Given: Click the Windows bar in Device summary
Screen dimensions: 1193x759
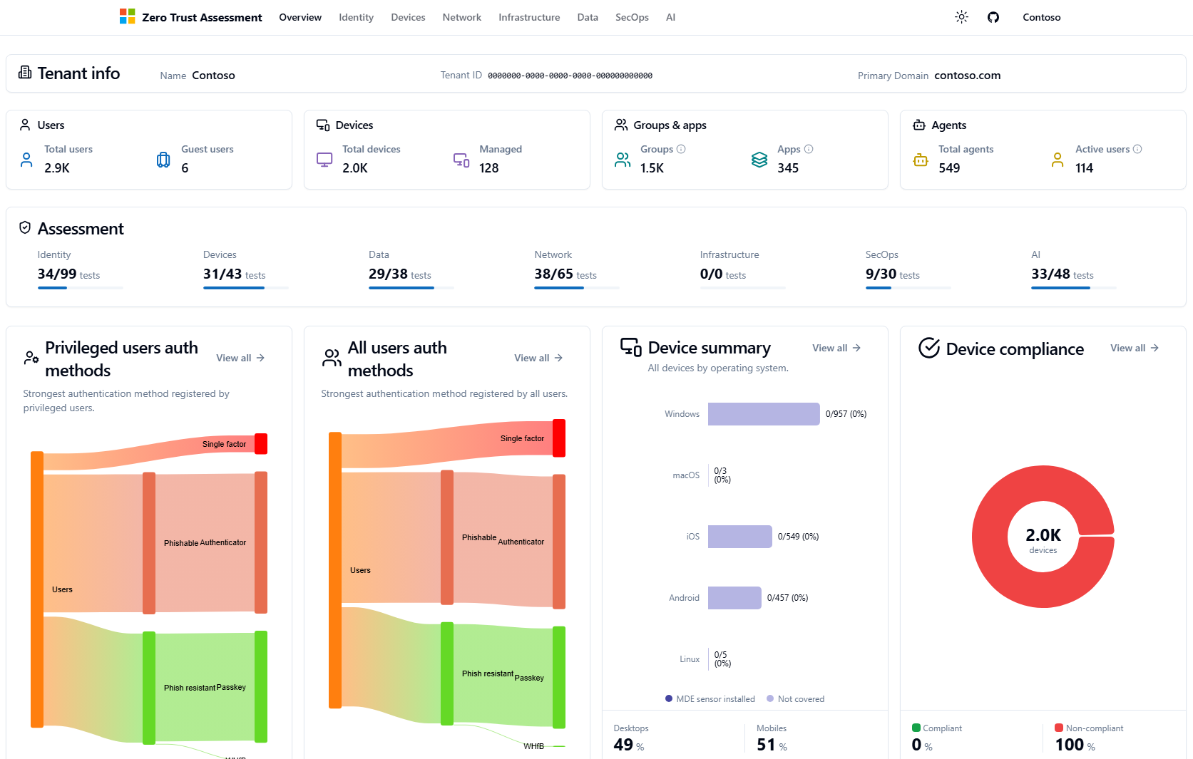Looking at the screenshot, I should [x=764, y=414].
